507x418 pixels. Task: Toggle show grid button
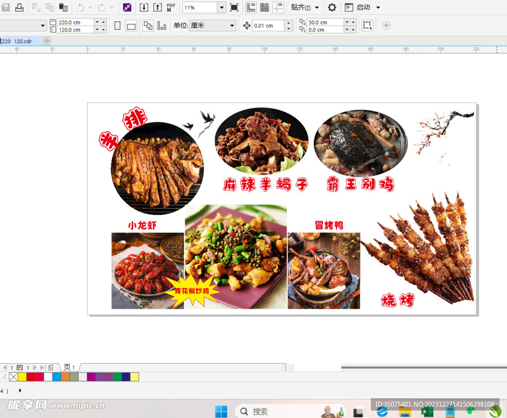[x=264, y=7]
